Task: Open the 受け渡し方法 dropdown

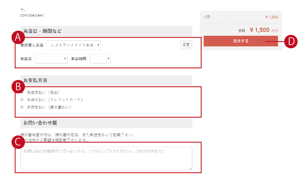Action: coord(74,45)
